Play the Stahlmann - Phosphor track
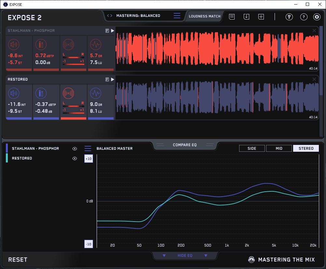The height and width of the screenshot is (269, 326). [x=113, y=31]
